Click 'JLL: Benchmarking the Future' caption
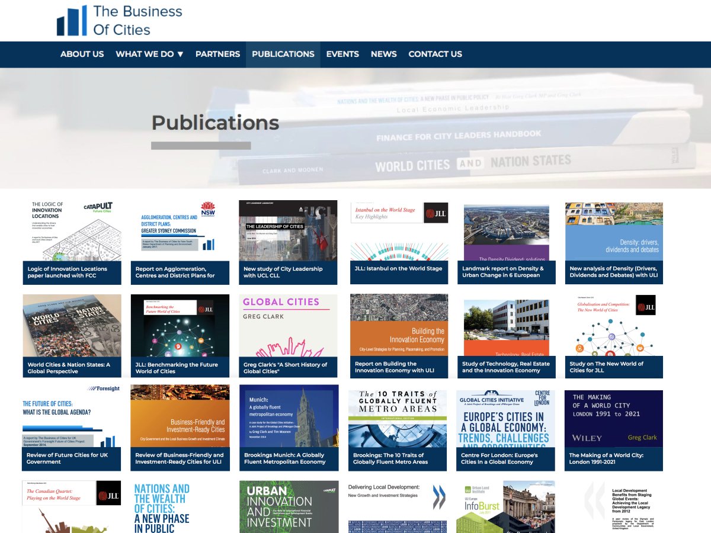 click(180, 368)
